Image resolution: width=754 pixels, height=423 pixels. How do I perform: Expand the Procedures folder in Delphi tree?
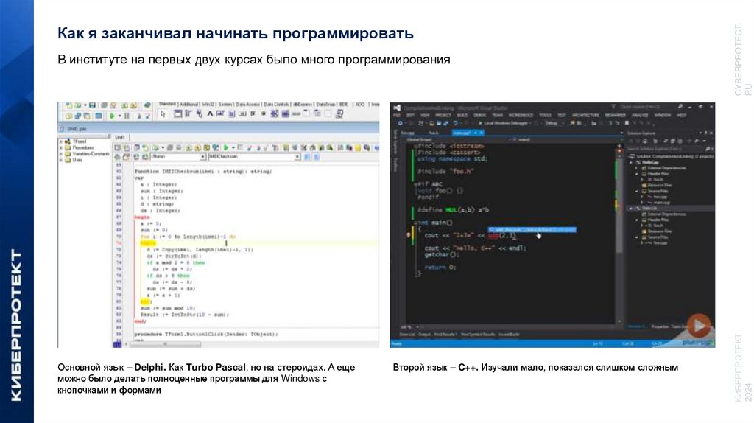[61, 147]
